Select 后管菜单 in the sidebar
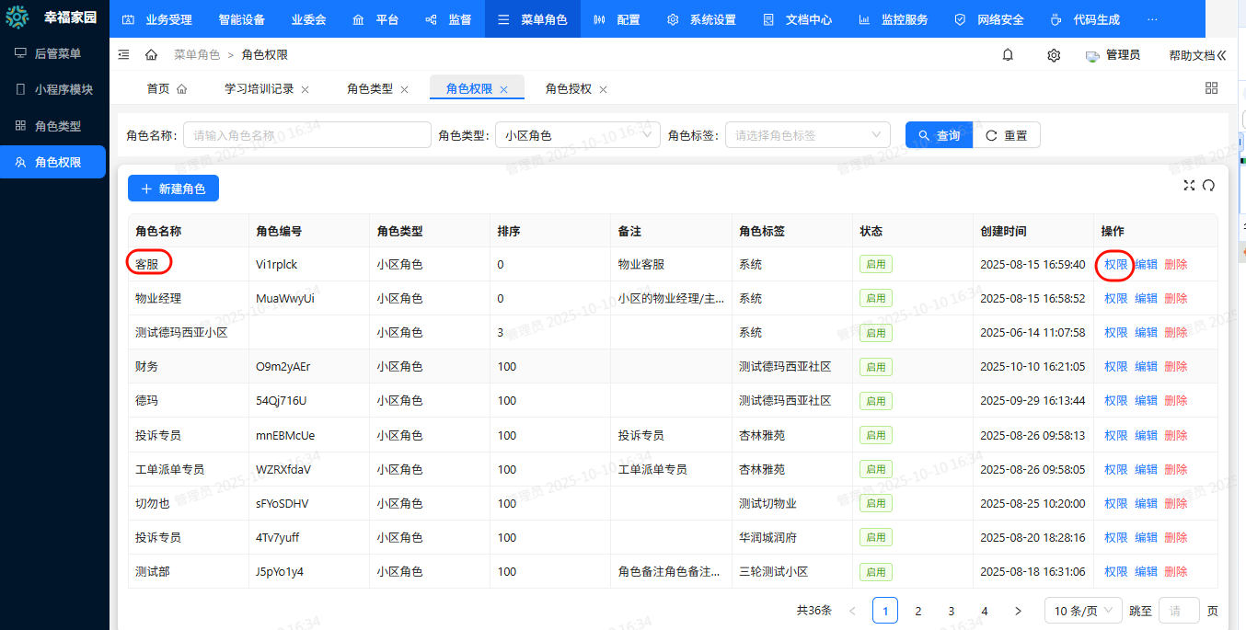Image resolution: width=1246 pixels, height=630 pixels. point(57,54)
